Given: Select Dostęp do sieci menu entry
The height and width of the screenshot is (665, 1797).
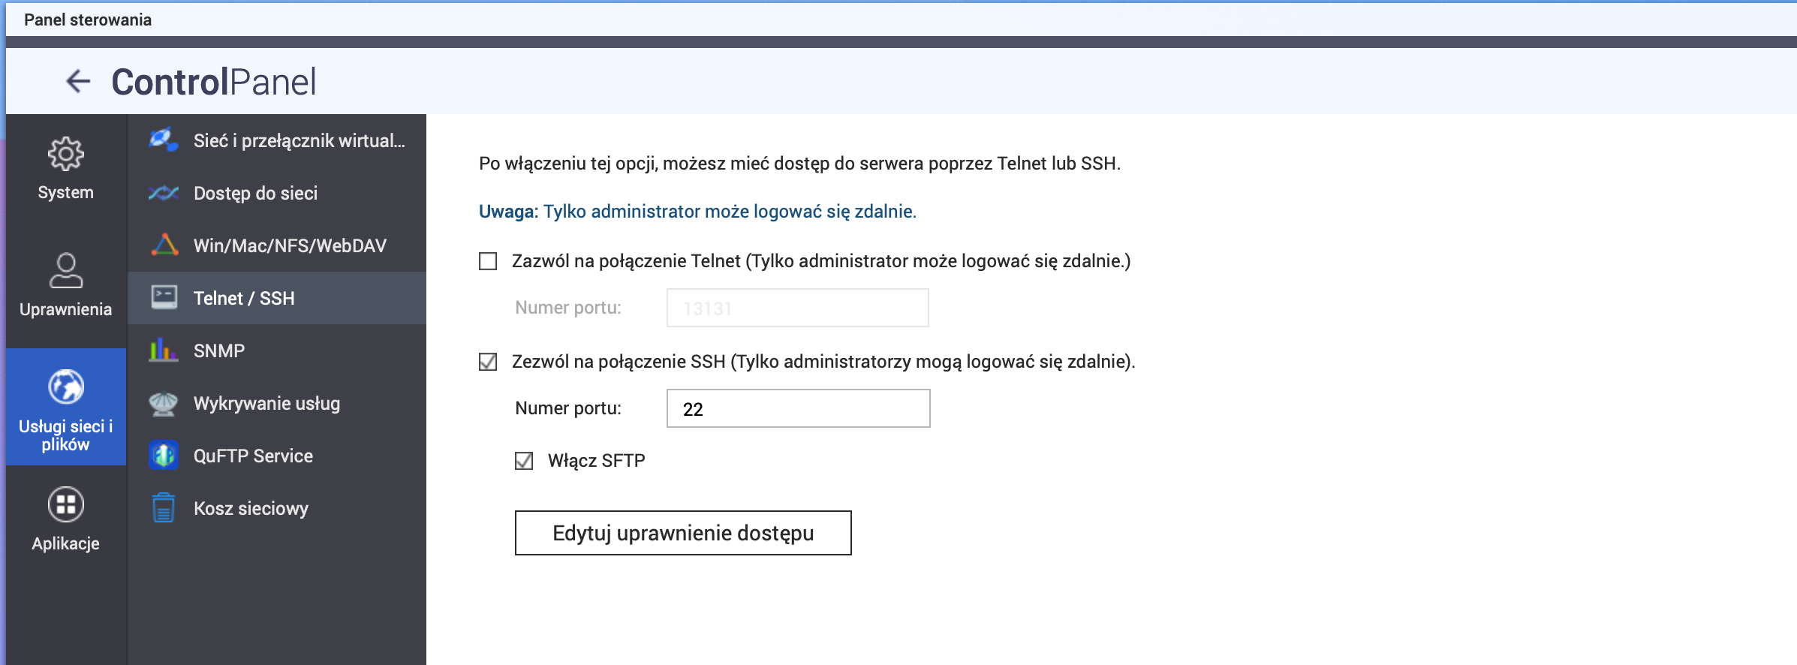Looking at the screenshot, I should point(255,193).
